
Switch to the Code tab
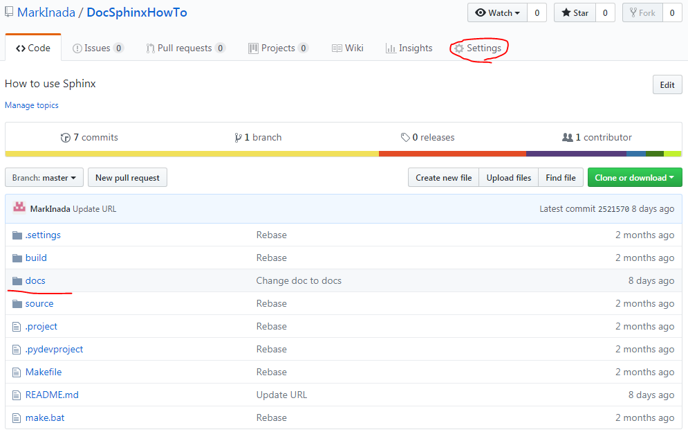click(x=33, y=48)
